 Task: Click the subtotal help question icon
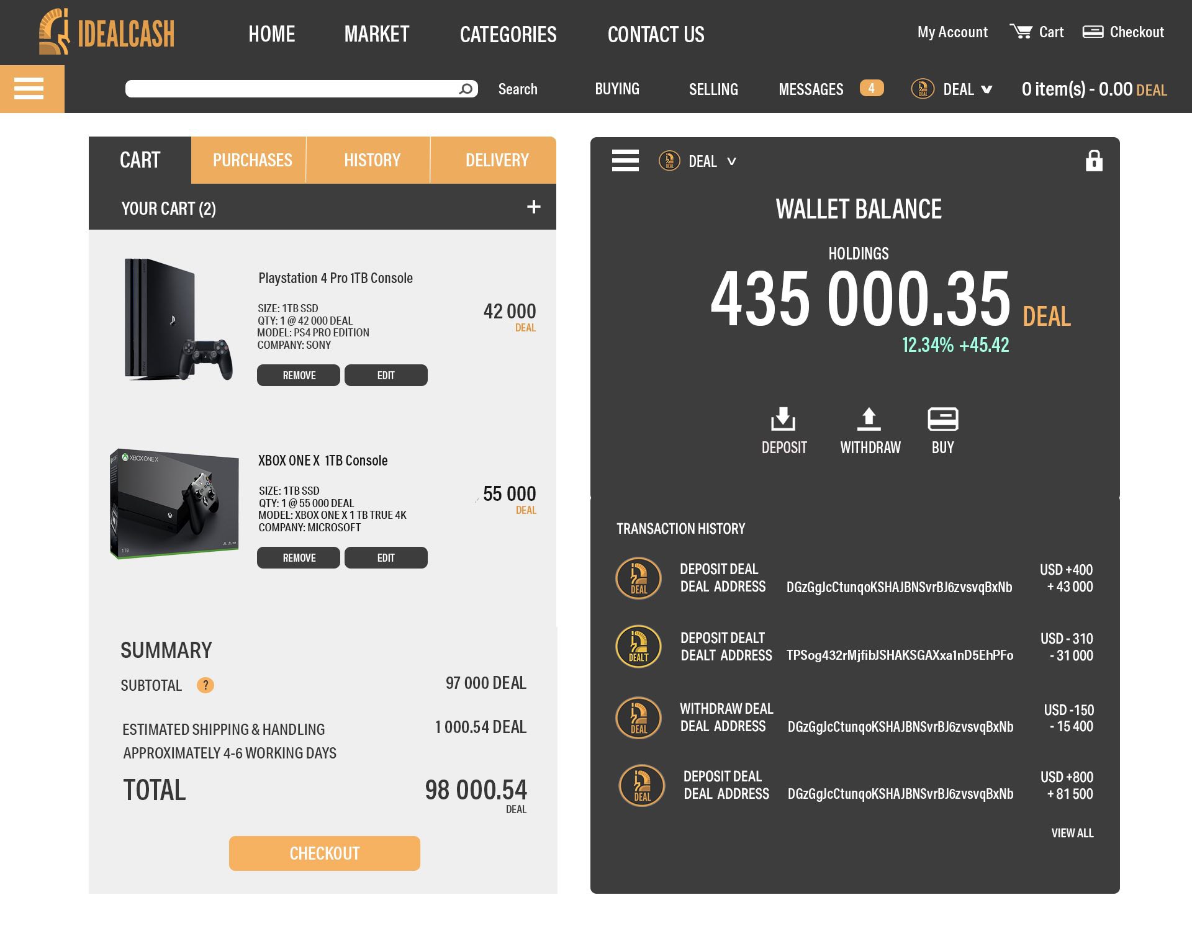(205, 685)
